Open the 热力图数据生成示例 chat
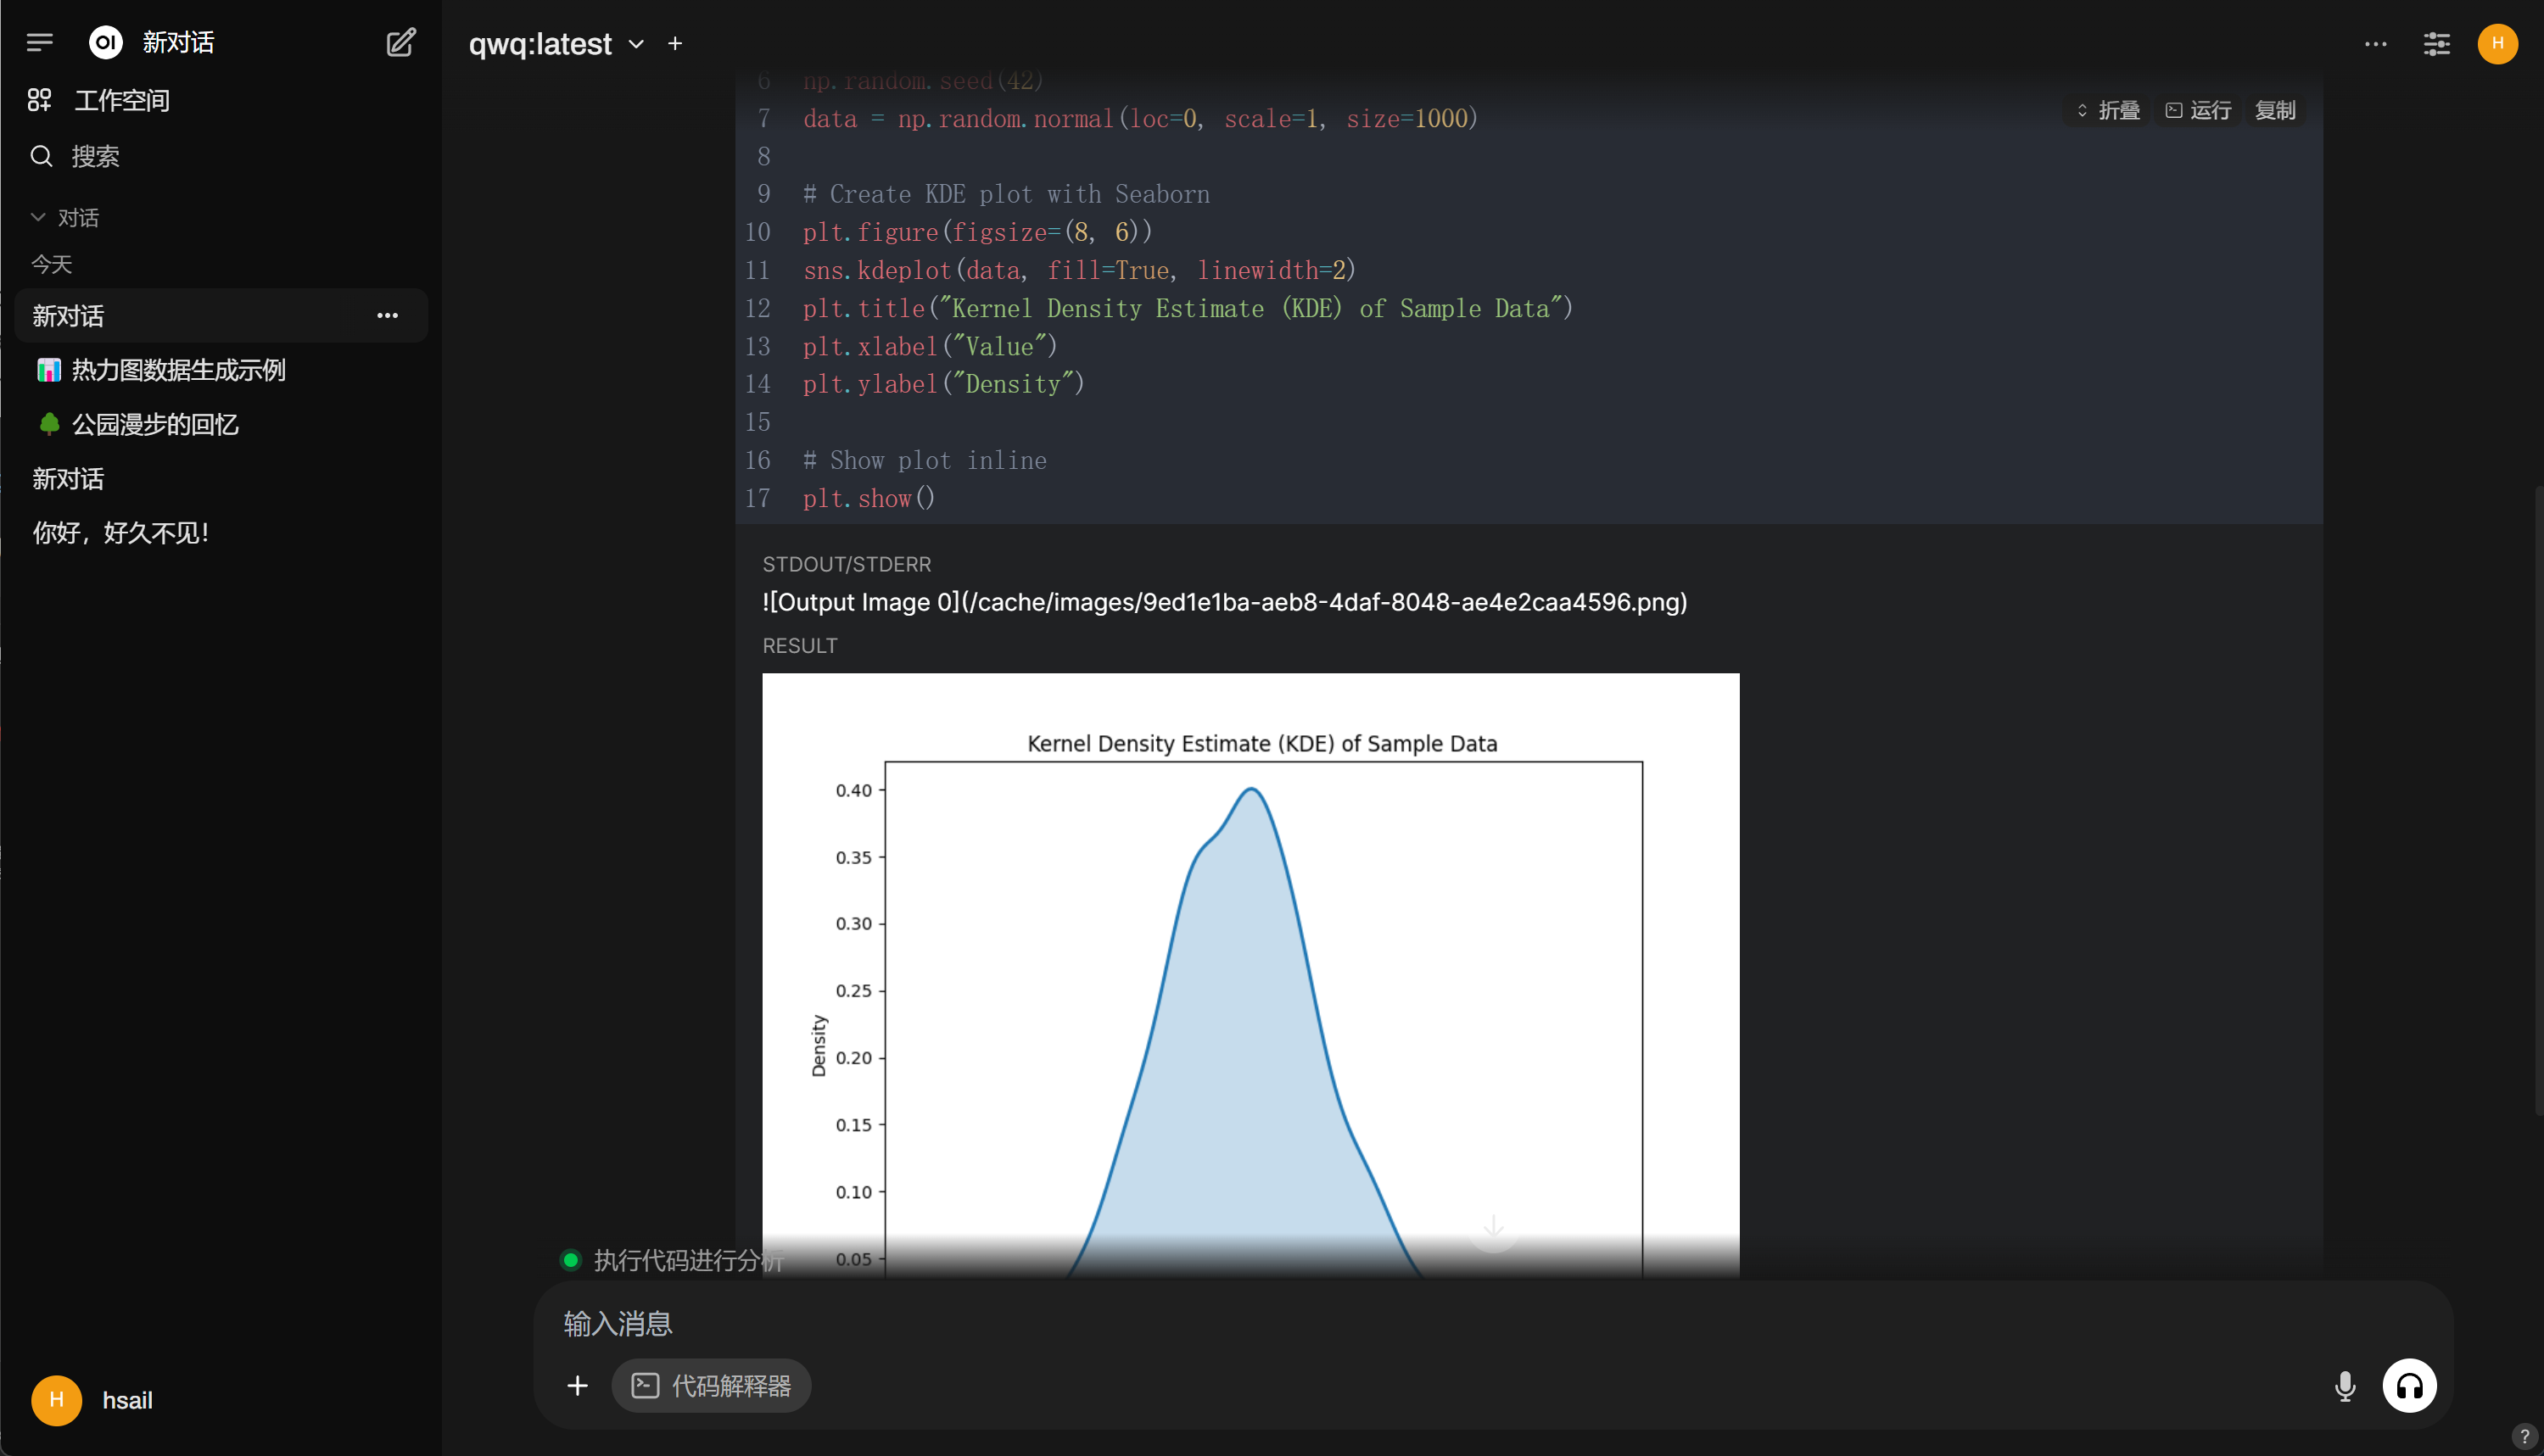The height and width of the screenshot is (1456, 2544). [x=160, y=370]
